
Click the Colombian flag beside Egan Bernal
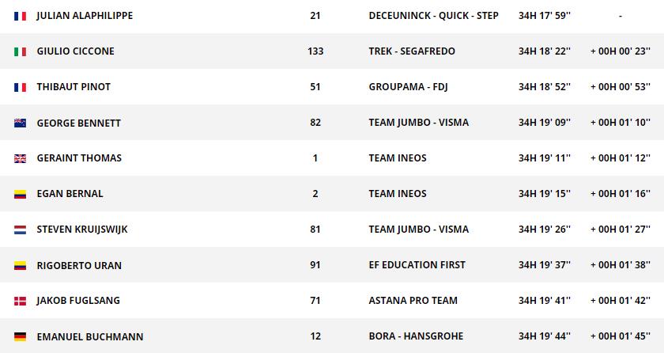click(20, 194)
